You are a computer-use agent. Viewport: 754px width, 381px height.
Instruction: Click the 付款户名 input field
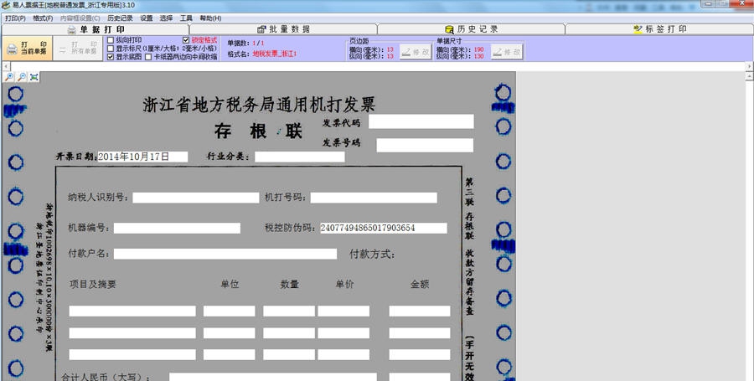coord(225,254)
